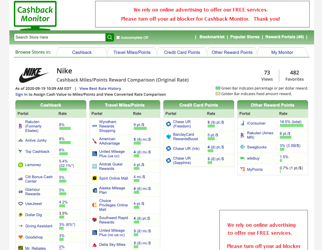Click Rakuten (Formerly Ebates) 8% rate link
This screenshot has height=250, width=322.
tap(62, 125)
